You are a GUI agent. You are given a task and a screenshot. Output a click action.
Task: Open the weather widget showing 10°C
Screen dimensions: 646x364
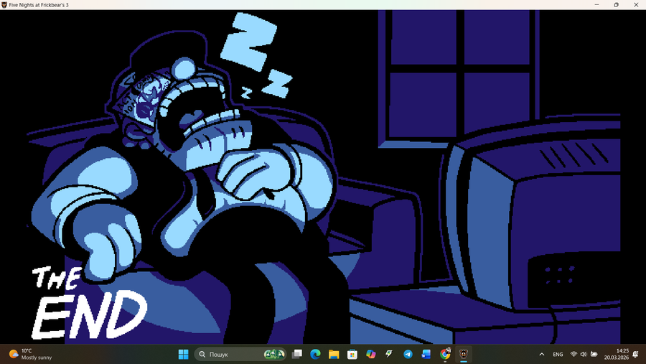[x=31, y=354]
